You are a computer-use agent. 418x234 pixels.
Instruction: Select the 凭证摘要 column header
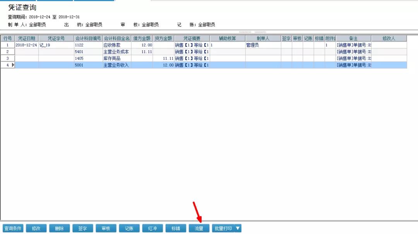point(192,39)
